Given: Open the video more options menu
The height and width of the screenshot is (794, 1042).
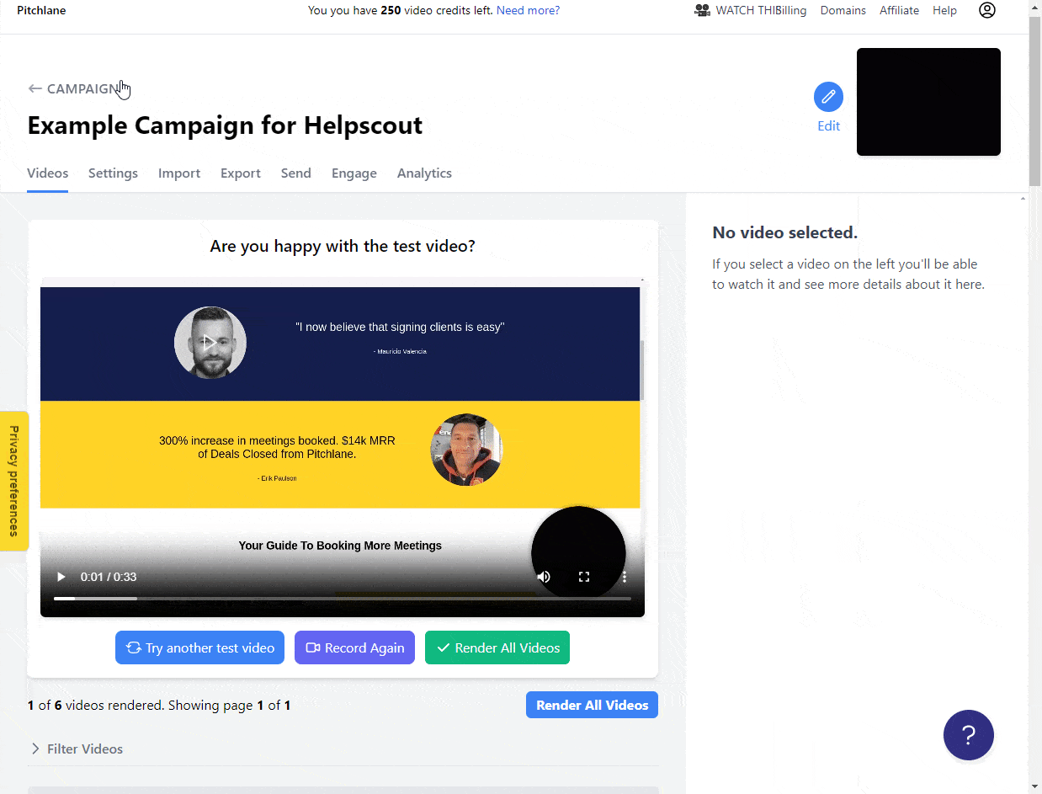Looking at the screenshot, I should [x=625, y=577].
